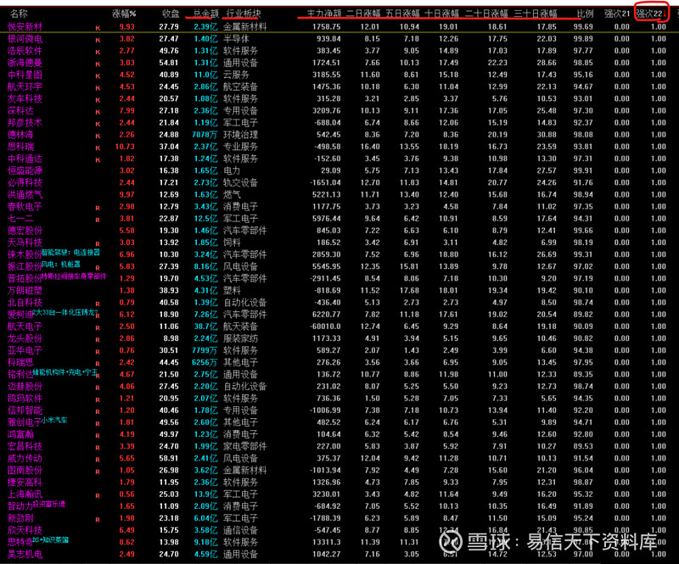The image size is (679, 564).
Task: Sort by 主力净额 column header
Action: (x=324, y=14)
